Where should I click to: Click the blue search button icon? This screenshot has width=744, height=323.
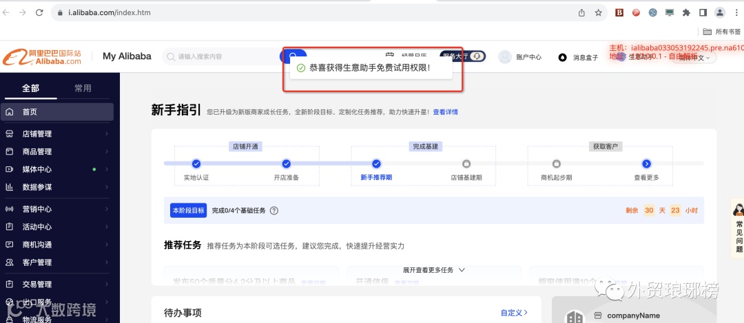pyautogui.click(x=293, y=56)
